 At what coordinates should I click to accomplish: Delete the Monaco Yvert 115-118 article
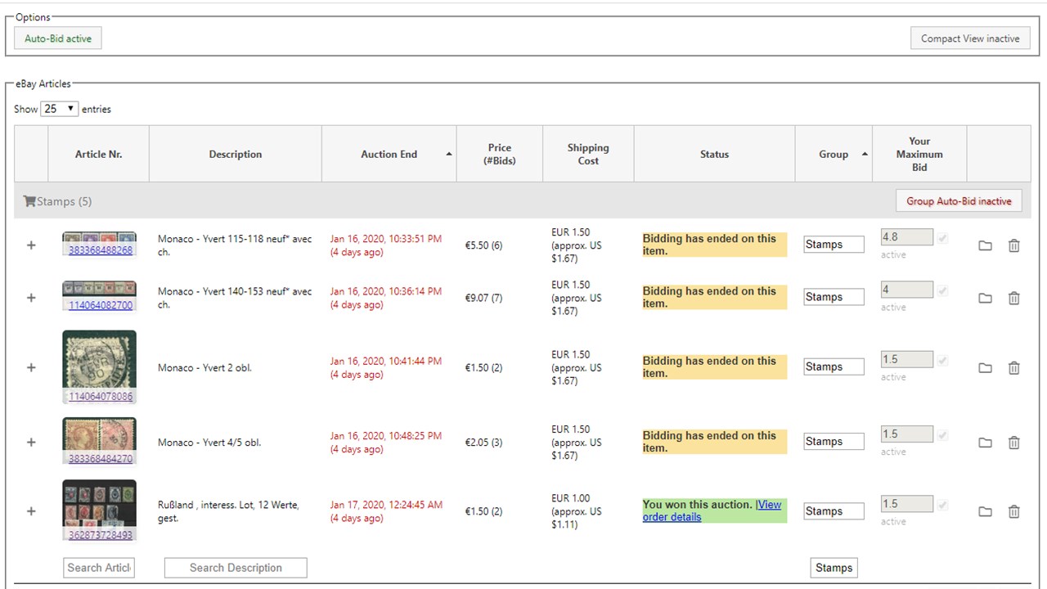pos(1013,245)
